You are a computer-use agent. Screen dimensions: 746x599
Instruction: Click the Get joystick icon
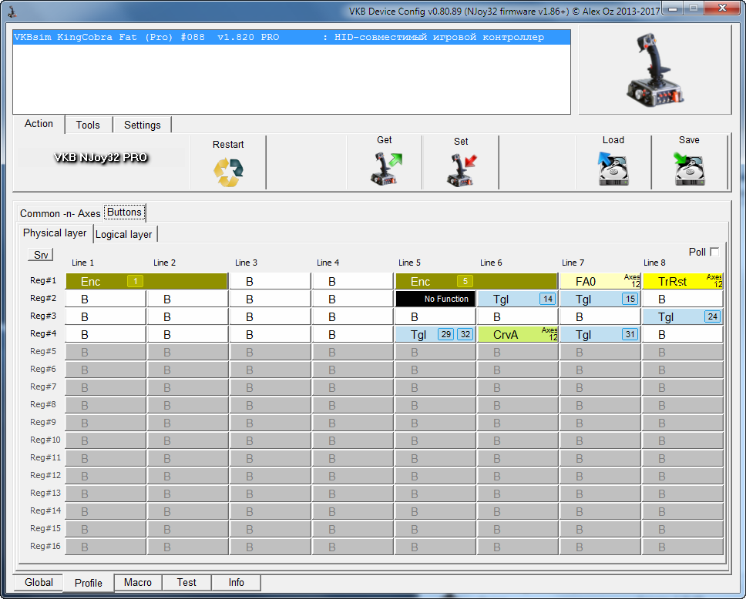click(x=385, y=169)
